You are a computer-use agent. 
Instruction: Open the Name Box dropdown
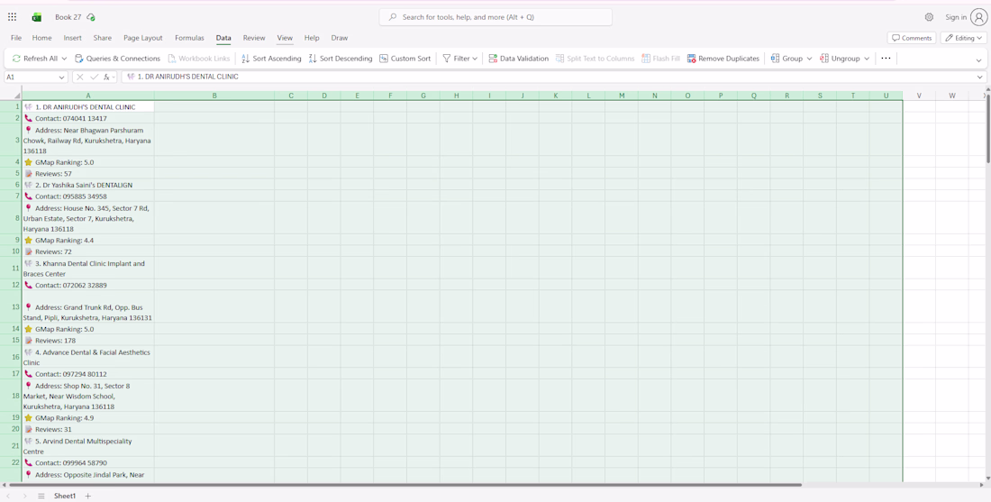click(x=61, y=78)
